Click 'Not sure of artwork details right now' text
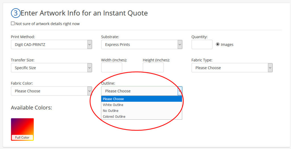291x149 pixels. 47,24
